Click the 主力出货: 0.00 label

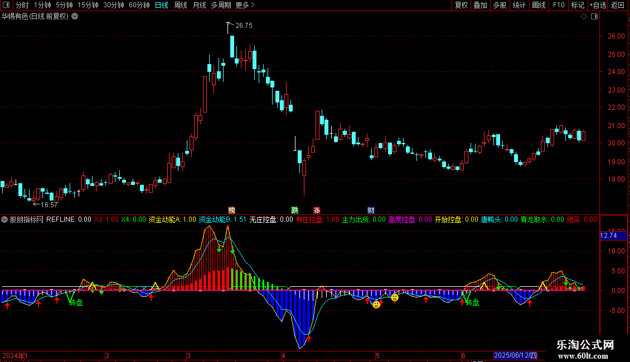pyautogui.click(x=364, y=219)
